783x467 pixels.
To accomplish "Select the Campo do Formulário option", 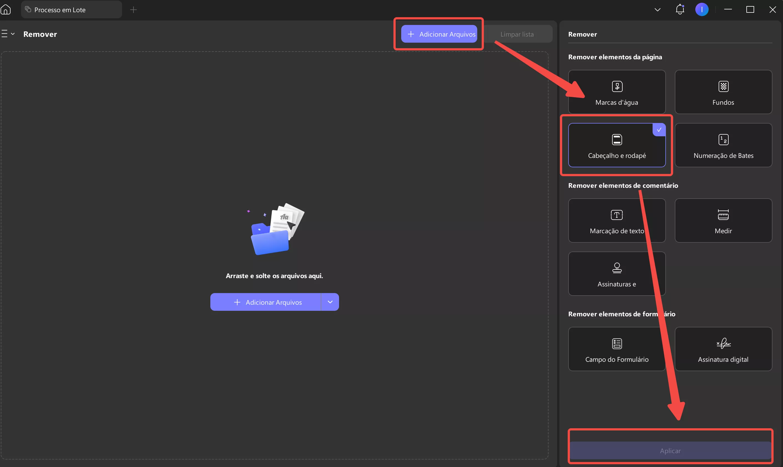I will [617, 349].
